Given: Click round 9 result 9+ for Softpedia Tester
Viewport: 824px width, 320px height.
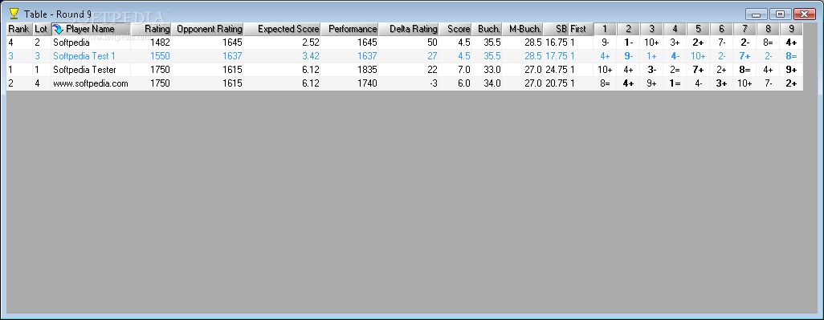Looking at the screenshot, I should pos(791,70).
